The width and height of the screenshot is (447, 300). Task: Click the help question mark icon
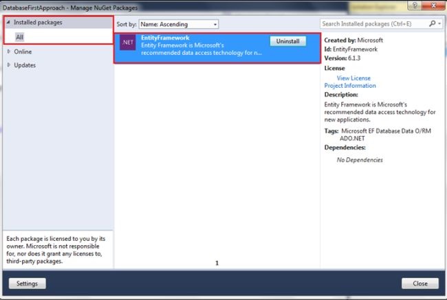coord(415,5)
